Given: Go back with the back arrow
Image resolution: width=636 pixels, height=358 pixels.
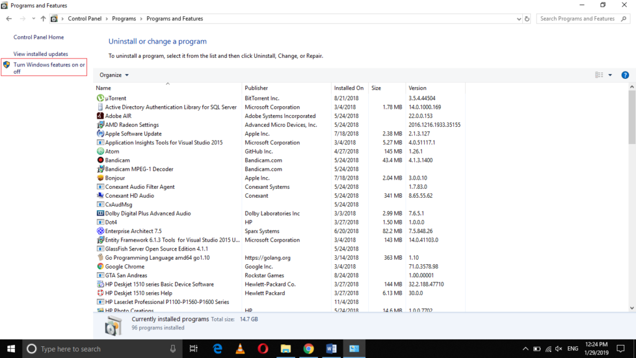Looking at the screenshot, I should pos(9,19).
